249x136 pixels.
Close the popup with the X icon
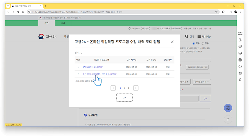pyautogui.click(x=172, y=42)
